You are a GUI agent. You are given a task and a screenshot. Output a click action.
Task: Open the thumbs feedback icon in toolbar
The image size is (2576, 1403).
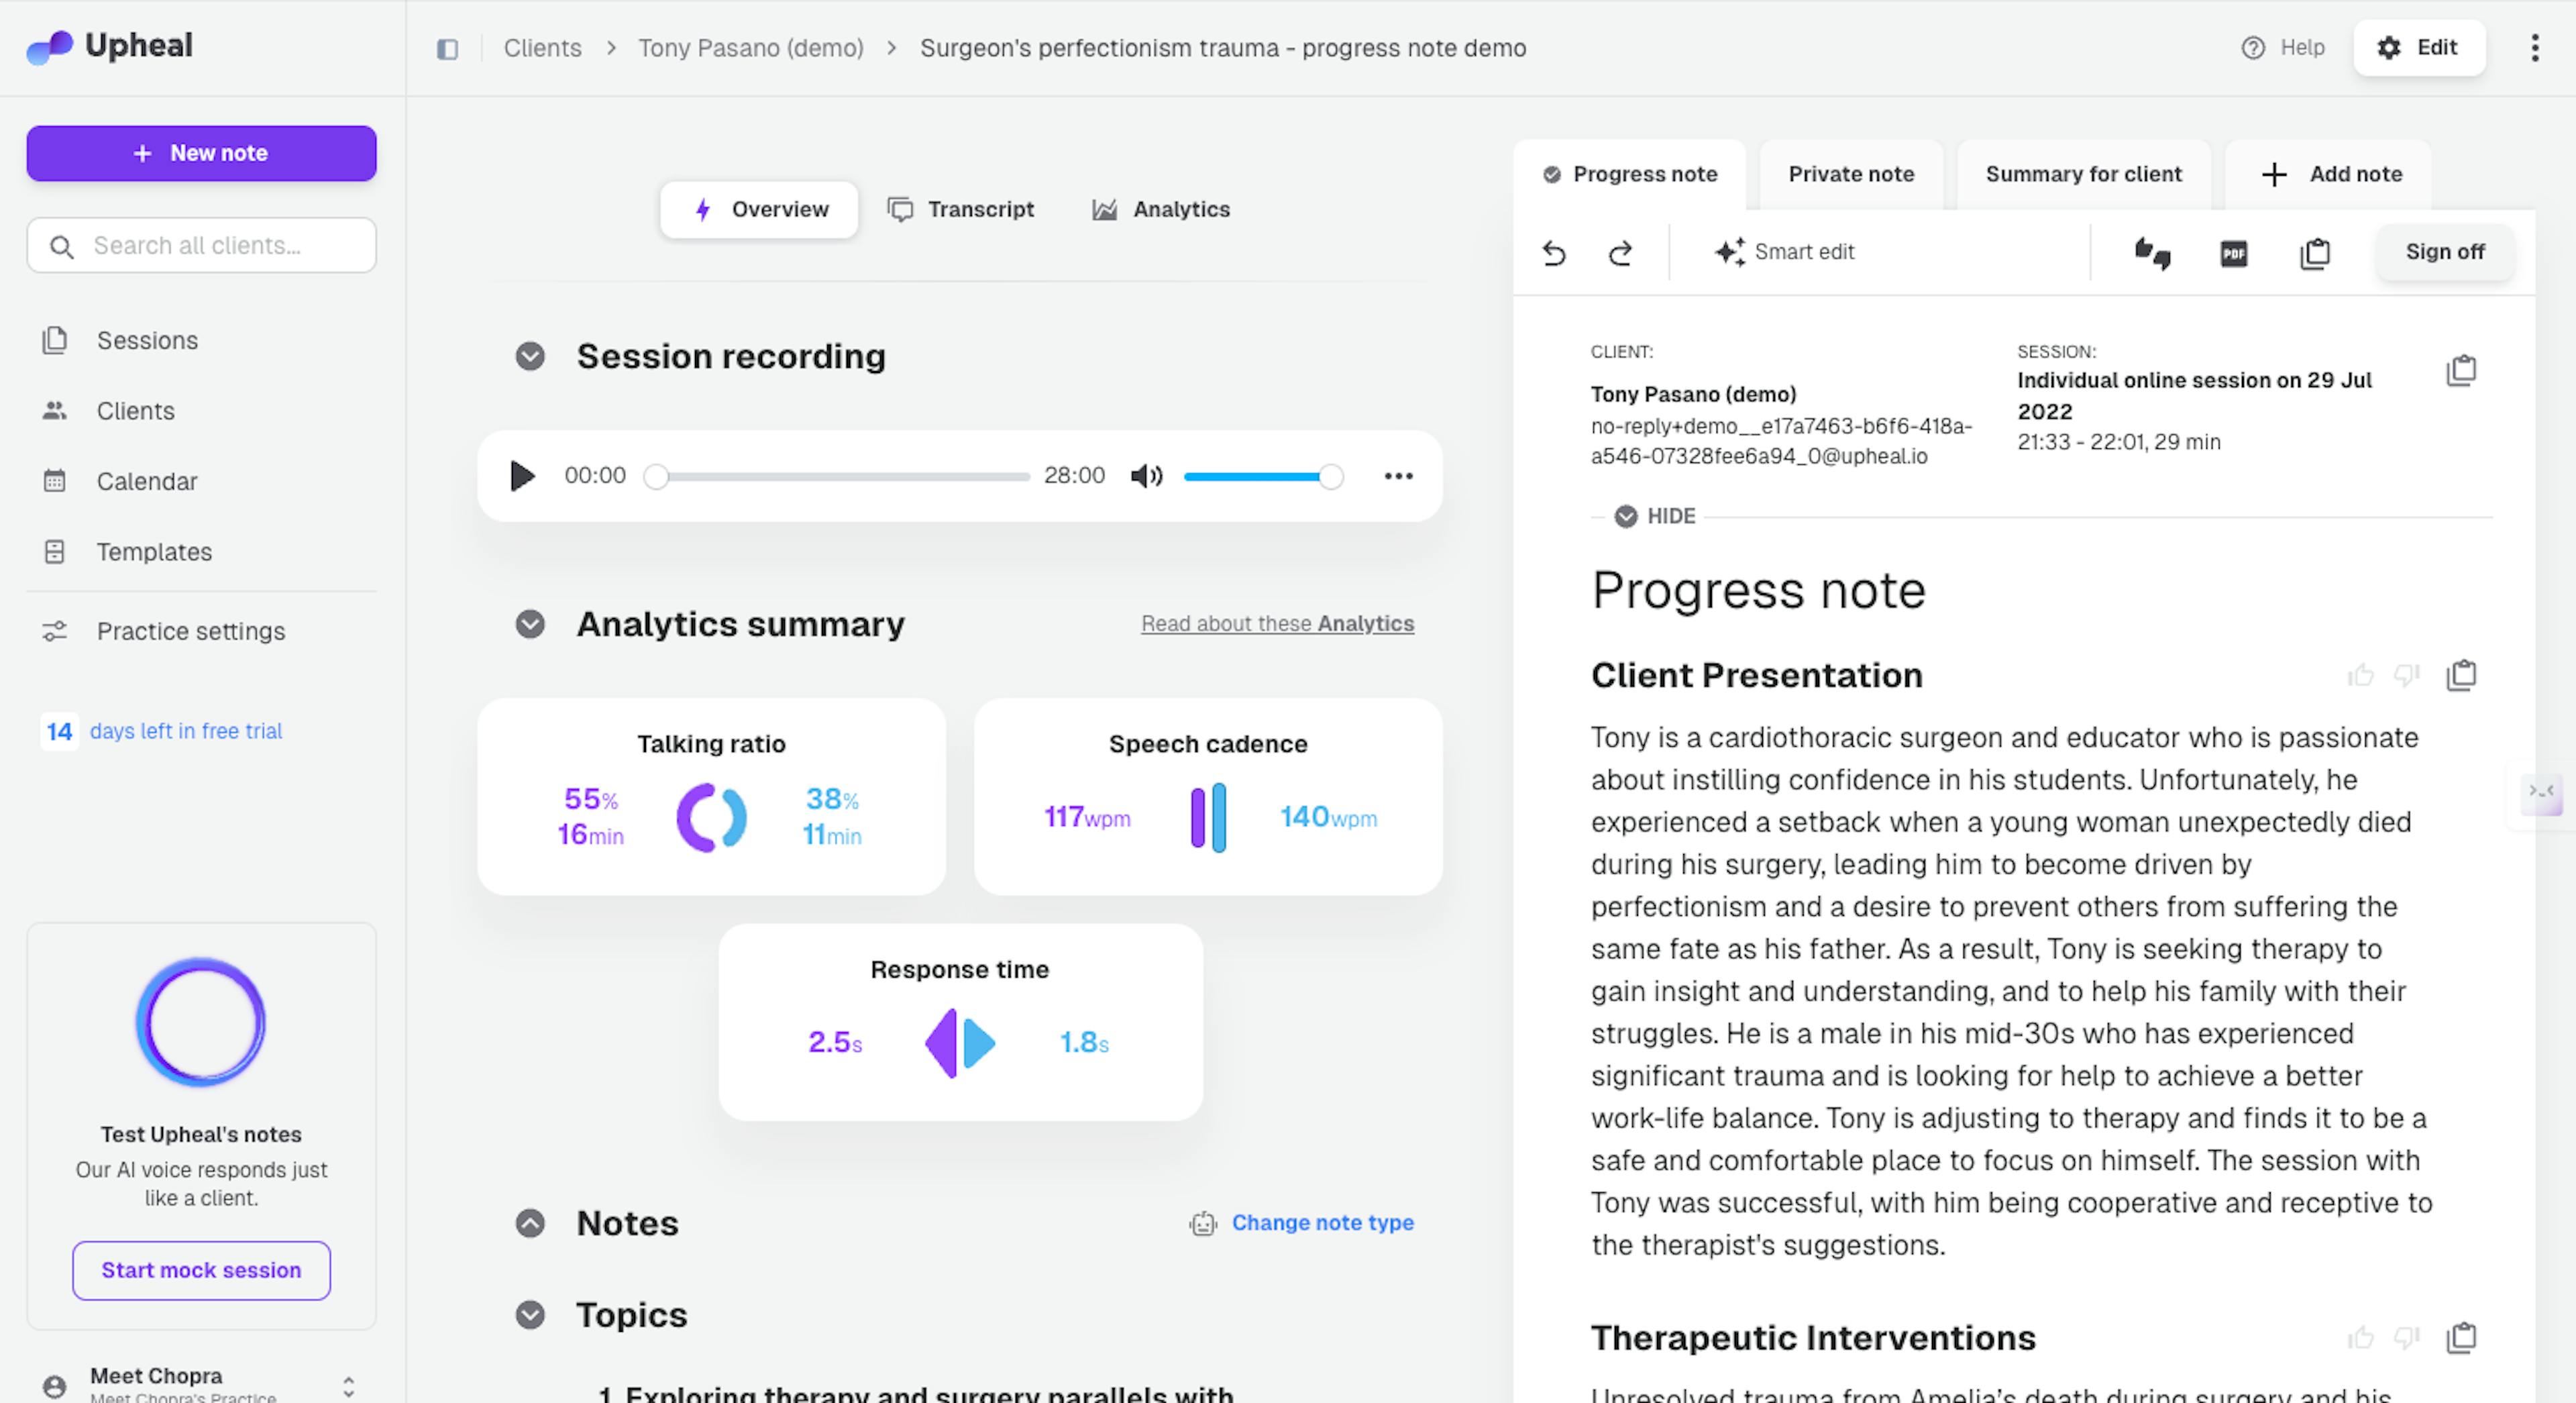coord(2152,253)
